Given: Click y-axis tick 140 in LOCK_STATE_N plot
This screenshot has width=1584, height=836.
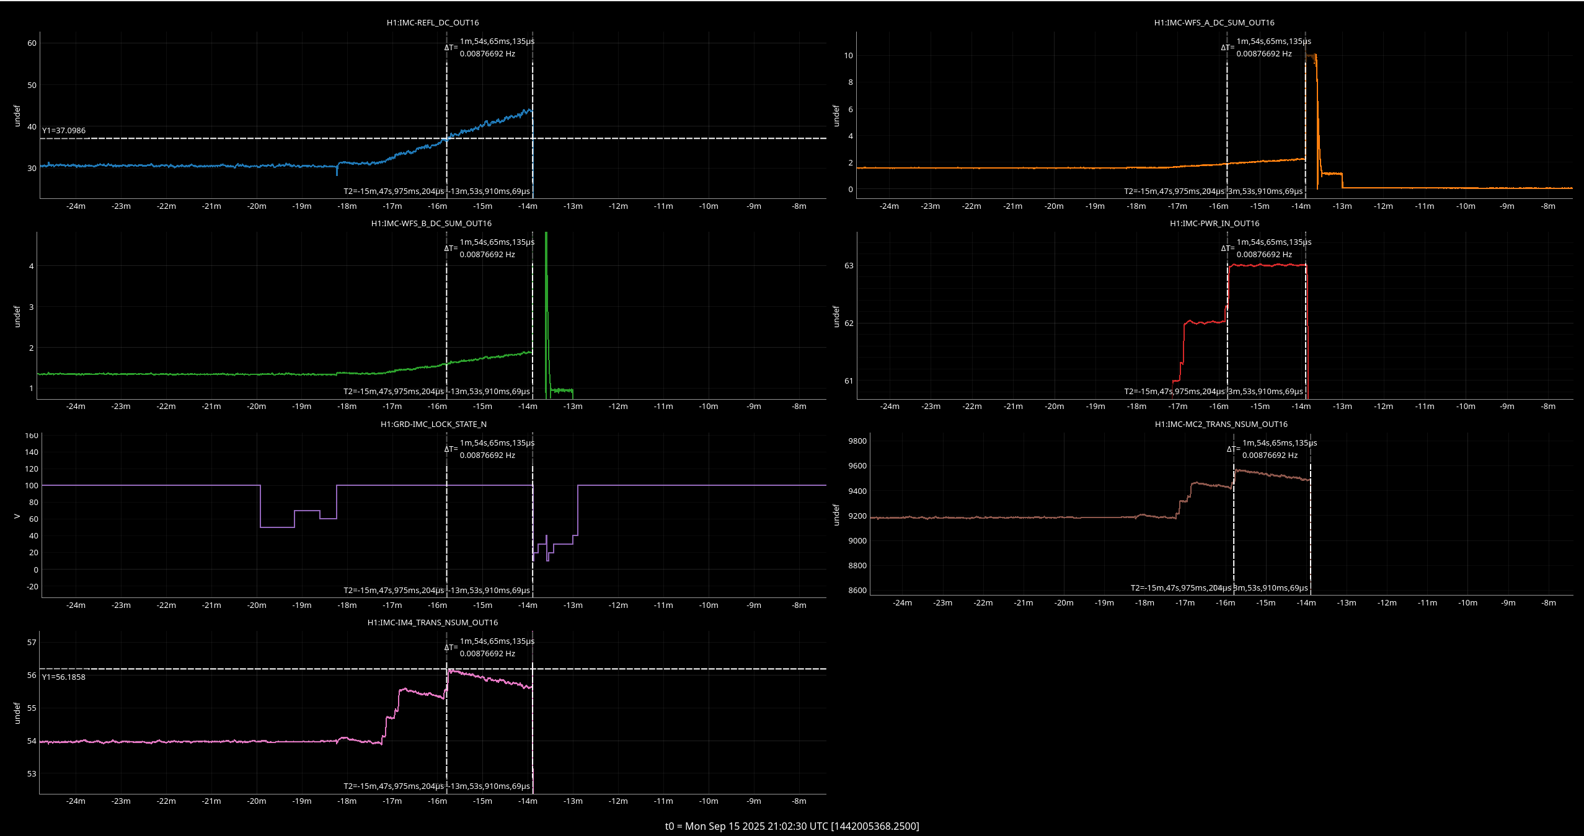Looking at the screenshot, I should pos(32,452).
